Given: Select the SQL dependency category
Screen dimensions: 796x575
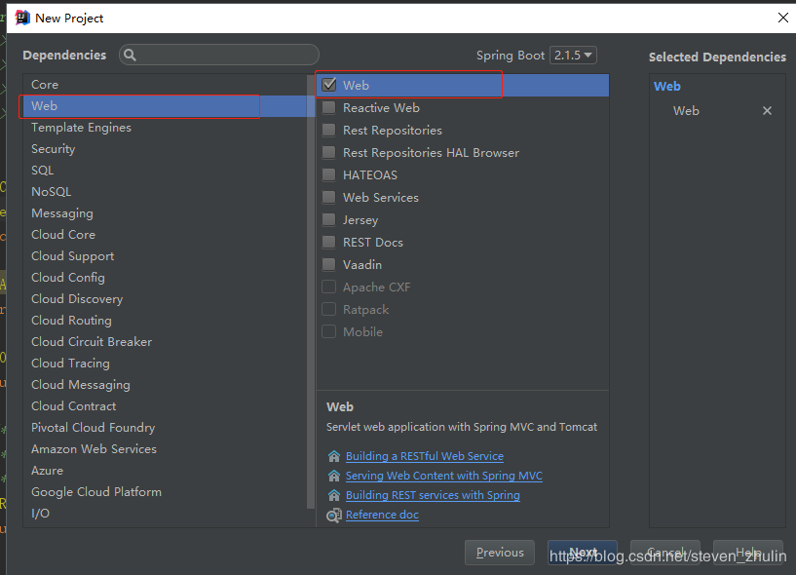Looking at the screenshot, I should [42, 170].
